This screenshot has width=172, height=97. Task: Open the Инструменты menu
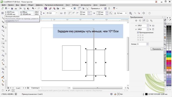[x=86, y=5]
